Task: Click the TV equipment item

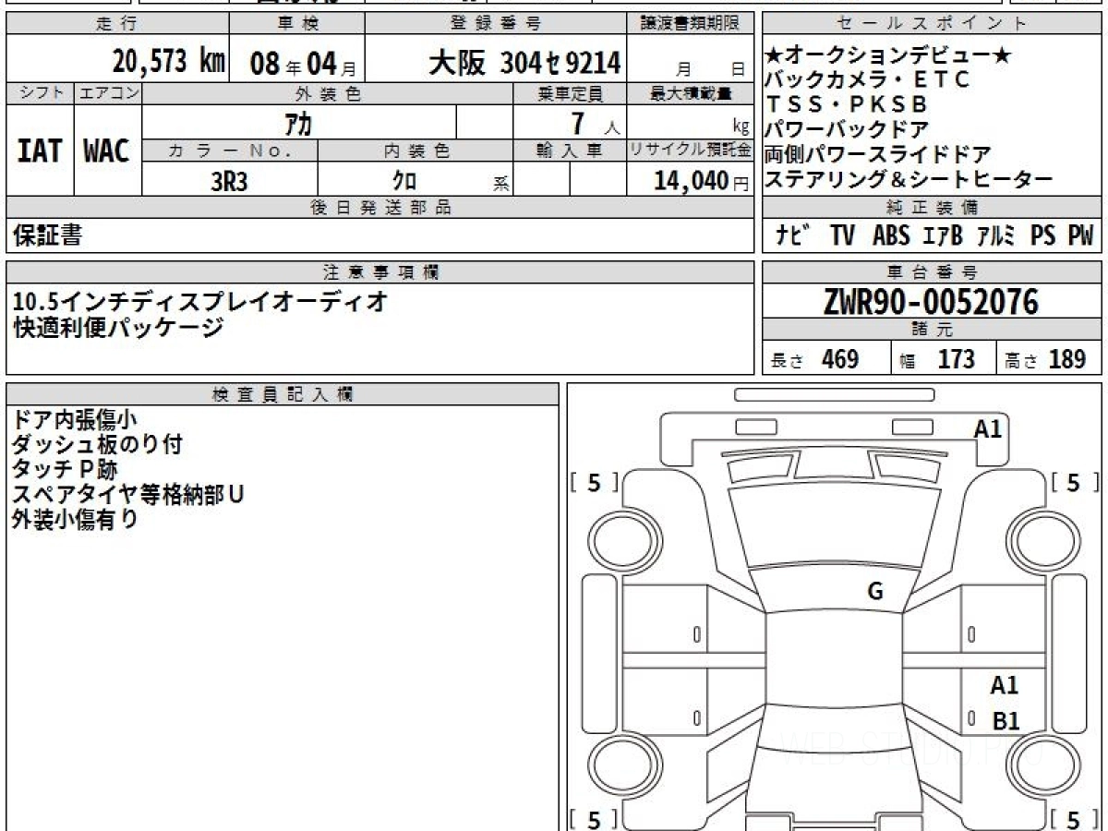Action: click(x=842, y=236)
